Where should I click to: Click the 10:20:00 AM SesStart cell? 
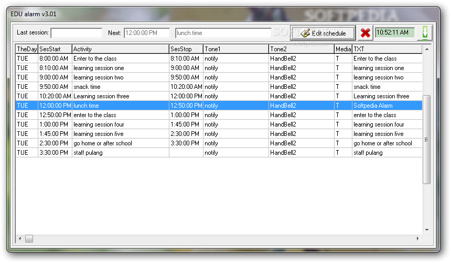pos(55,96)
